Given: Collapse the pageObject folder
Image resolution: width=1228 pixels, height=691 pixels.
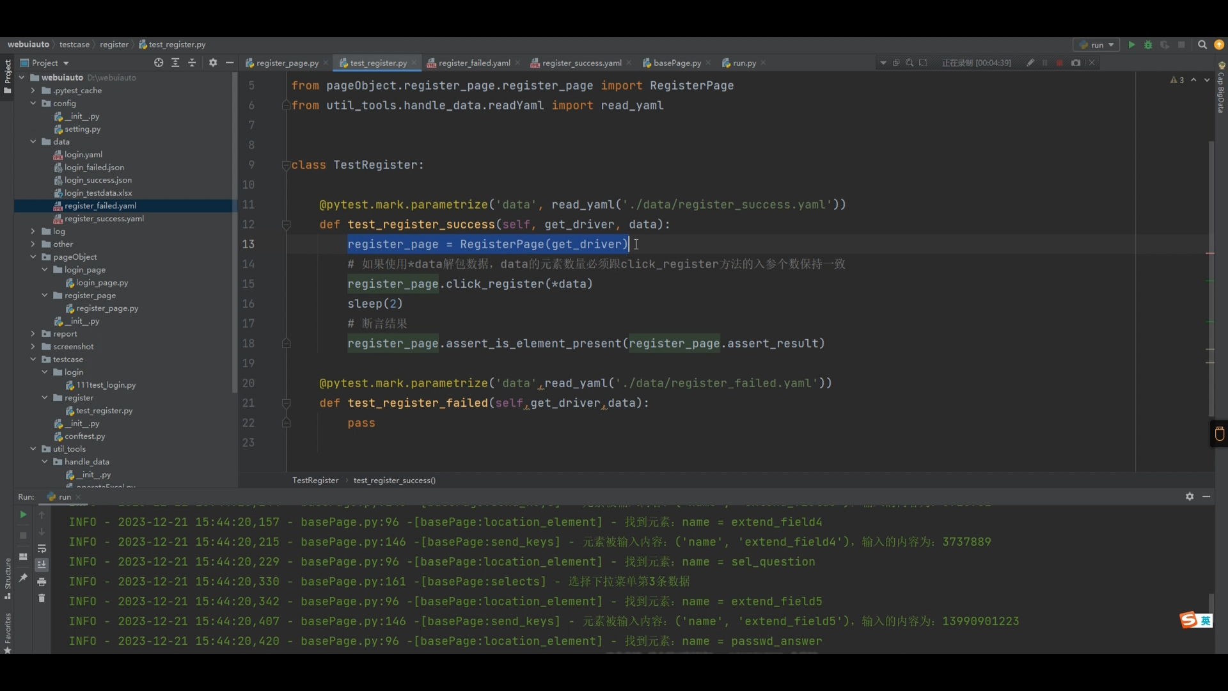Looking at the screenshot, I should 33,257.
